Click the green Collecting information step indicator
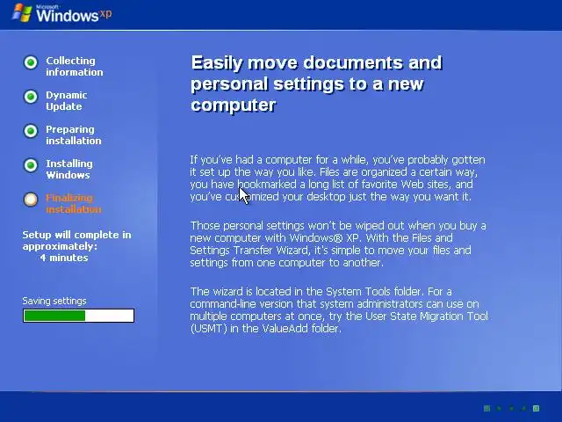This screenshot has height=422, width=562. coord(31,62)
